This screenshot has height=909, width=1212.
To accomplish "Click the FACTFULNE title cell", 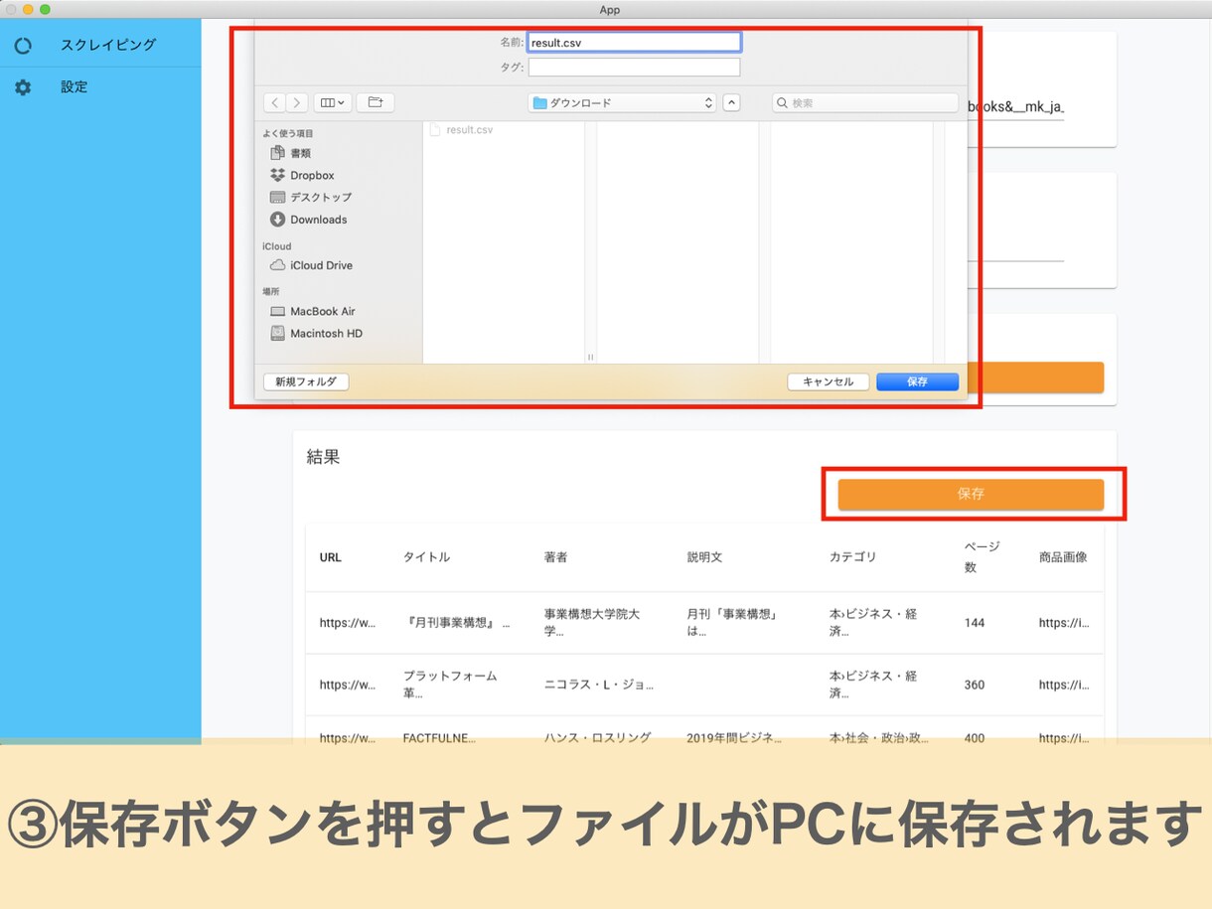I will [x=439, y=738].
